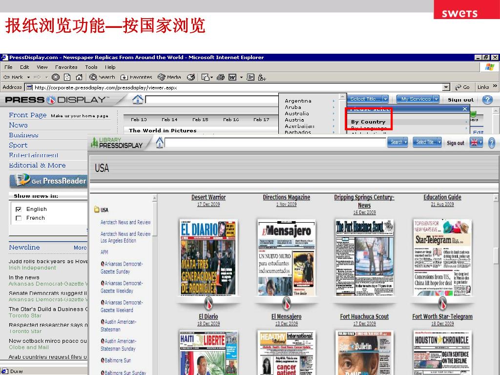Click the IE Mail icon
Image resolution: width=500 pixels, height=375 pixels.
coord(206,77)
